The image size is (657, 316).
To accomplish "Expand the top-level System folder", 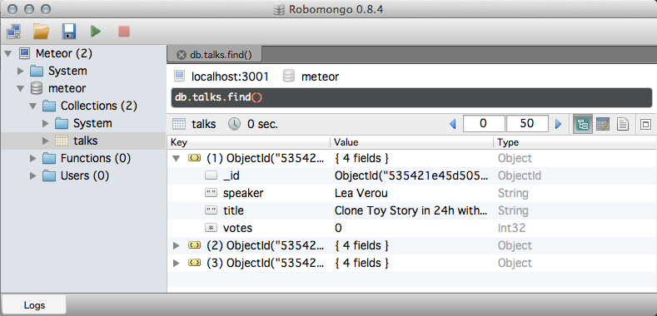I will pos(21,72).
